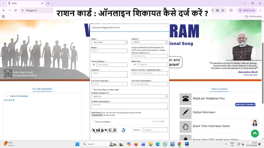Screen dimensions: 264x148
Task: Expand the Problem Related To dropdown
Action: (x=130, y=96)
